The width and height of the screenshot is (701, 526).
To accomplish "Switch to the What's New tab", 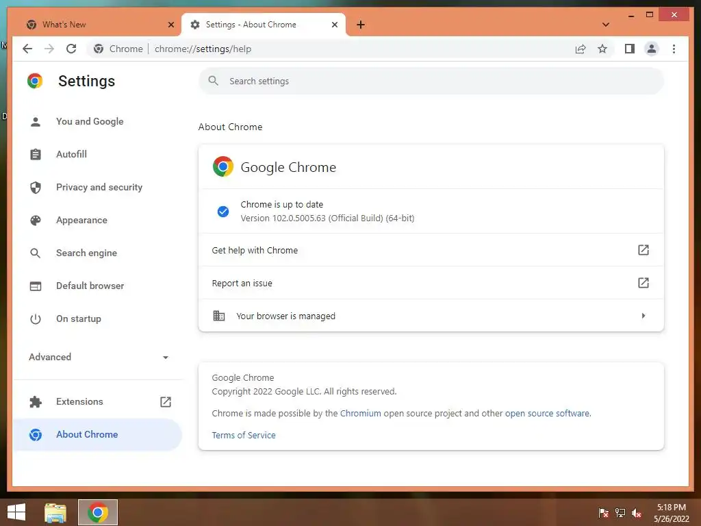I will pyautogui.click(x=94, y=25).
